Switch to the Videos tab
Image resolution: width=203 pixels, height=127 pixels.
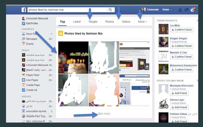tap(126, 22)
